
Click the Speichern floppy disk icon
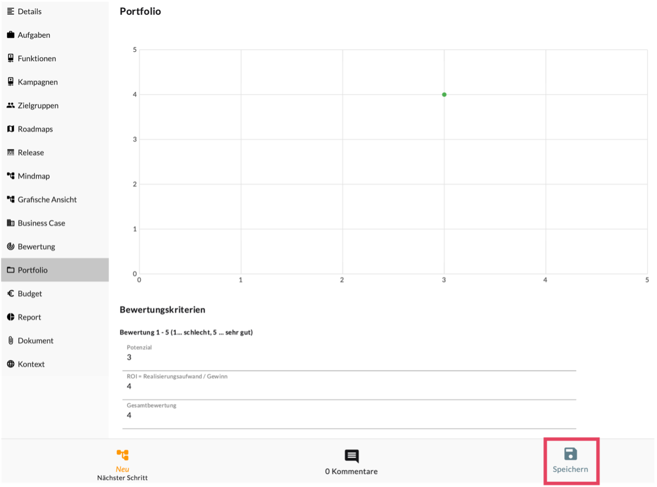point(571,454)
